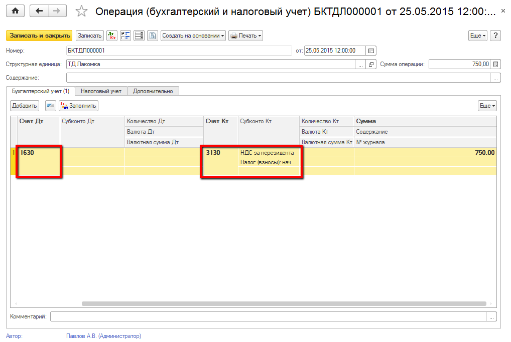511x342 pixels.
Task: Open the Дополнительно tab
Action: pyautogui.click(x=153, y=91)
